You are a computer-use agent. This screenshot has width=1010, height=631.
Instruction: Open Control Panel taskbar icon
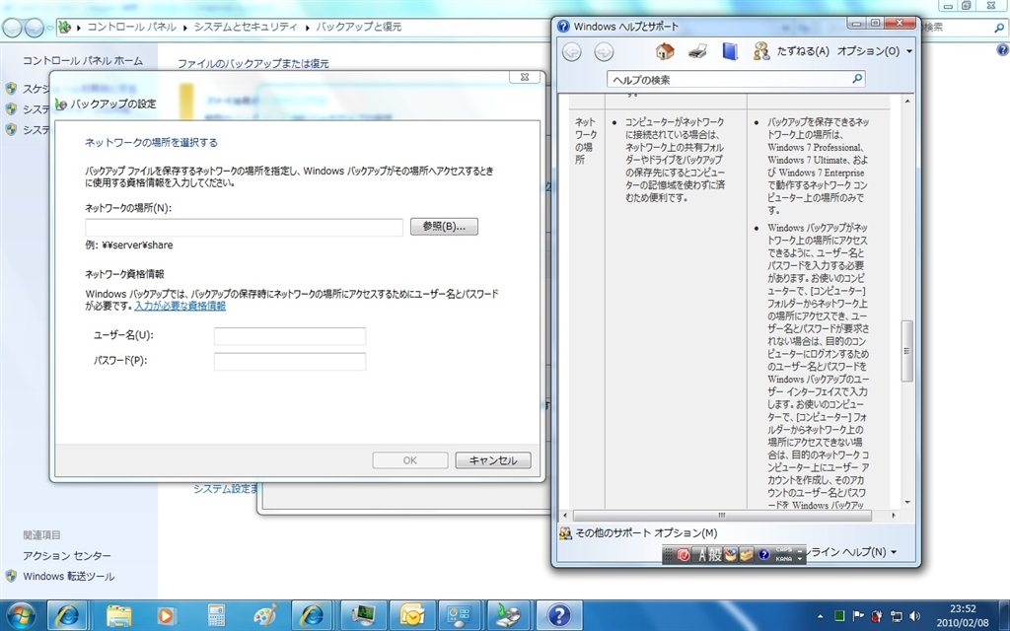click(460, 616)
